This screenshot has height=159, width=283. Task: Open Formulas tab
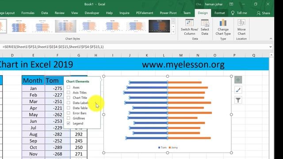(28, 13)
